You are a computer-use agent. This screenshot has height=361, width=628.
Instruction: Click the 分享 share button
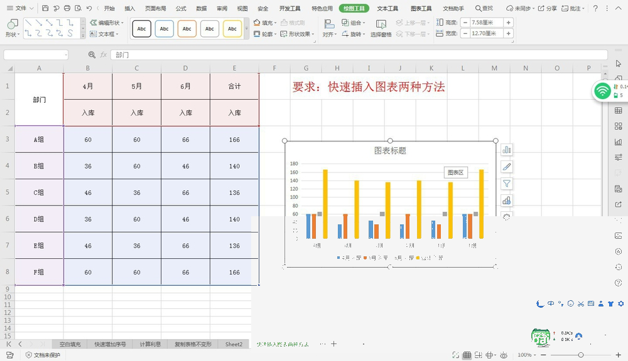click(547, 8)
